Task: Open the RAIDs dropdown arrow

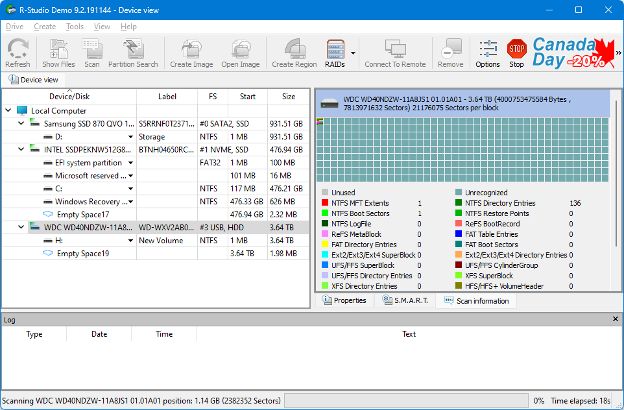Action: click(353, 53)
